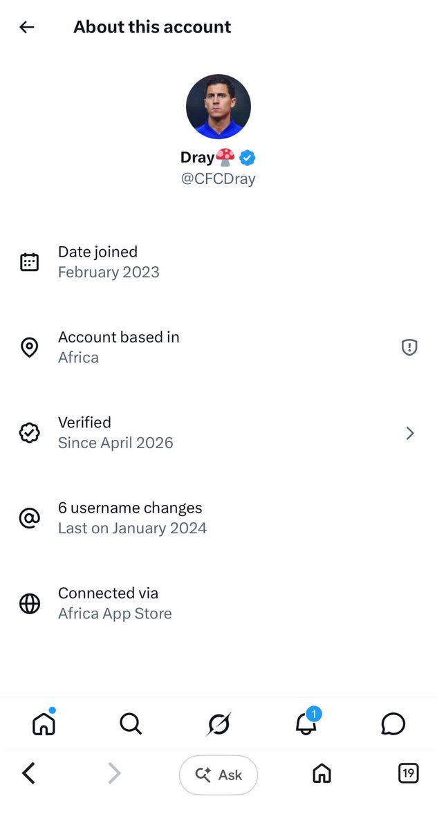Tap the verified checkmark badge icon in the list
This screenshot has height=830, width=437.
[x=29, y=433]
